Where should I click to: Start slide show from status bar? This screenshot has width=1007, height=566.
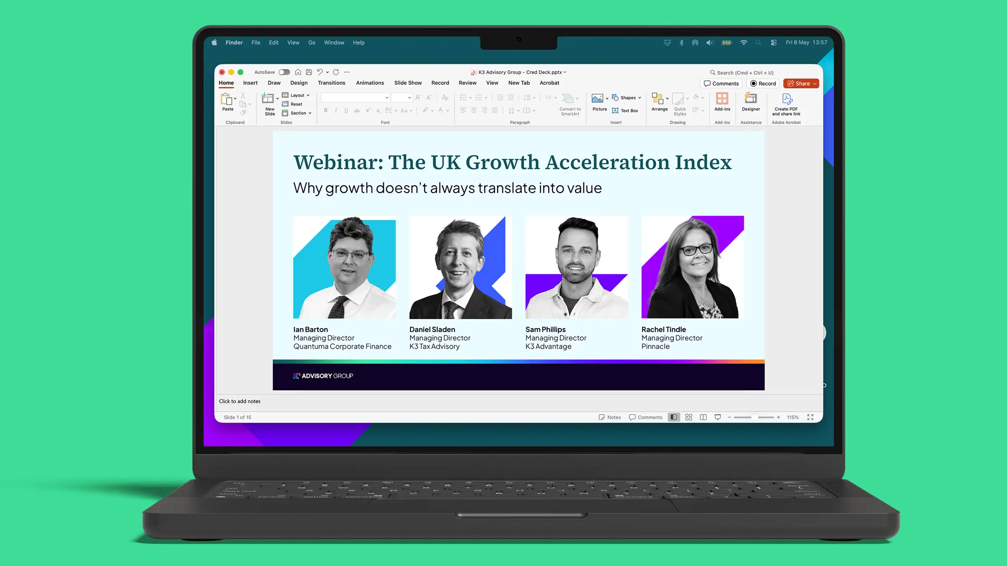tap(718, 417)
